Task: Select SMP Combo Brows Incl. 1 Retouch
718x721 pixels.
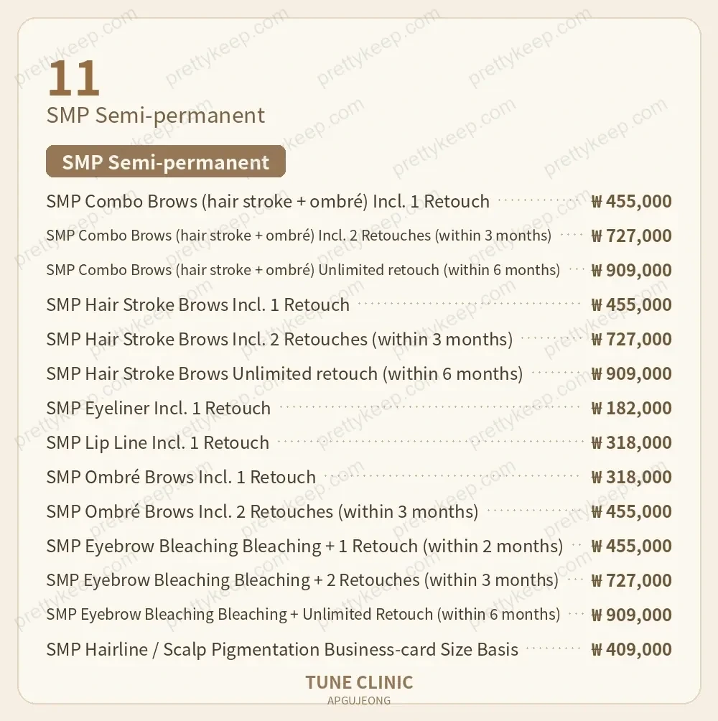Action: point(358,201)
